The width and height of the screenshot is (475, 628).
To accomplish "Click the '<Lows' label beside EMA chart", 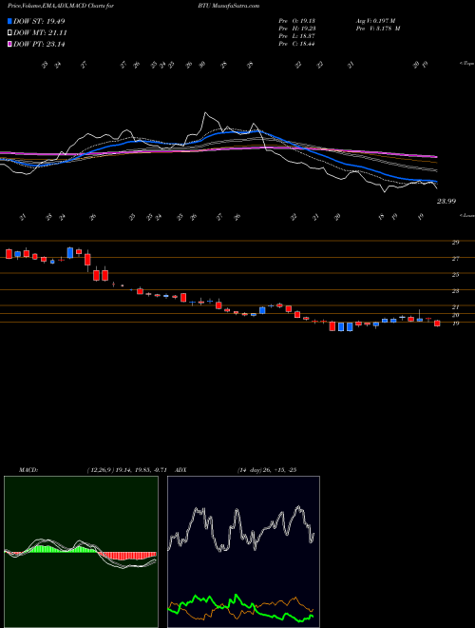I will [x=466, y=215].
